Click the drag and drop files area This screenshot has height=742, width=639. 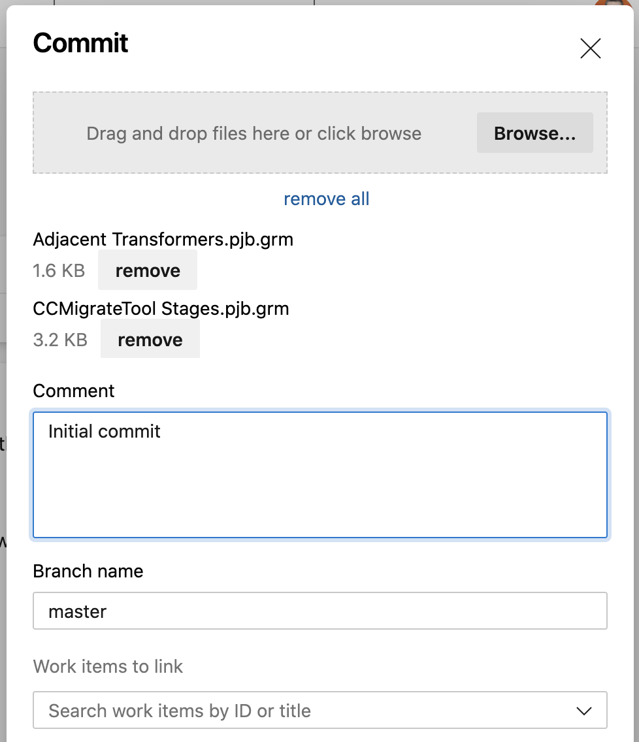[x=254, y=133]
